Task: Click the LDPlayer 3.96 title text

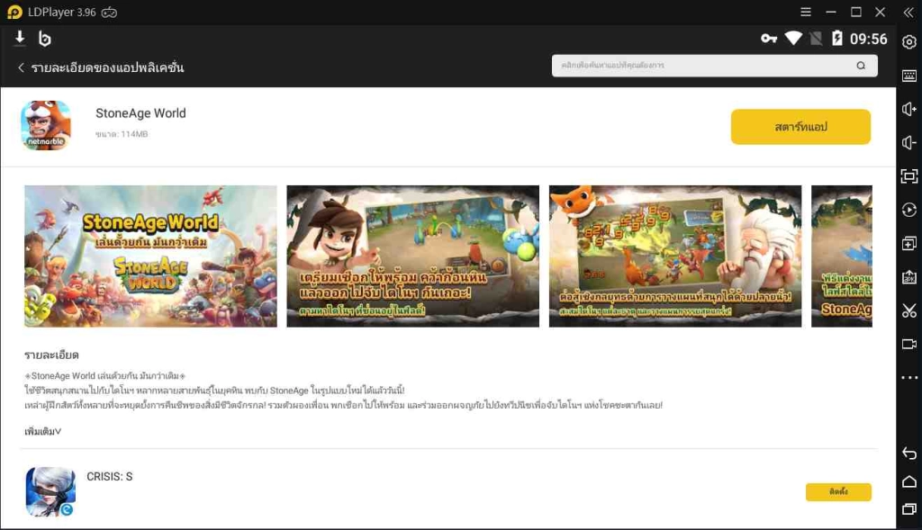Action: (x=62, y=13)
